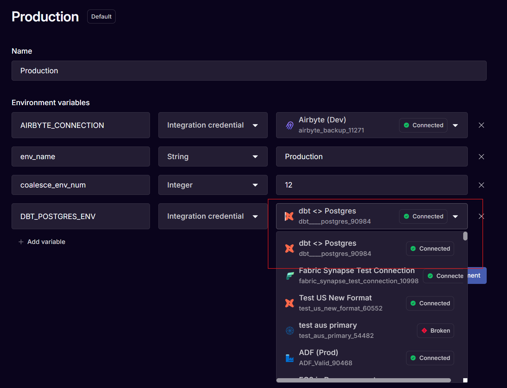The image size is (507, 388).
Task: Click the ADF (Prod) factory icon
Action: (x=290, y=358)
